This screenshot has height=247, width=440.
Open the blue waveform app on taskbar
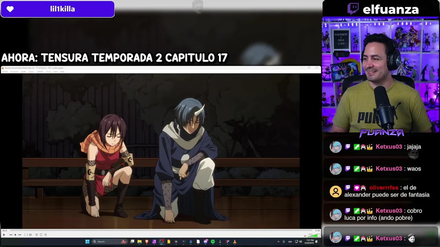[x=184, y=242]
